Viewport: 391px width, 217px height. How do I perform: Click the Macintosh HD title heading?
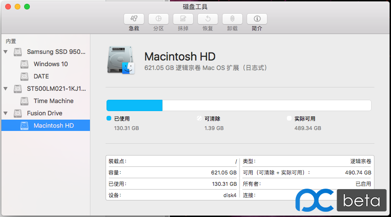pos(180,57)
